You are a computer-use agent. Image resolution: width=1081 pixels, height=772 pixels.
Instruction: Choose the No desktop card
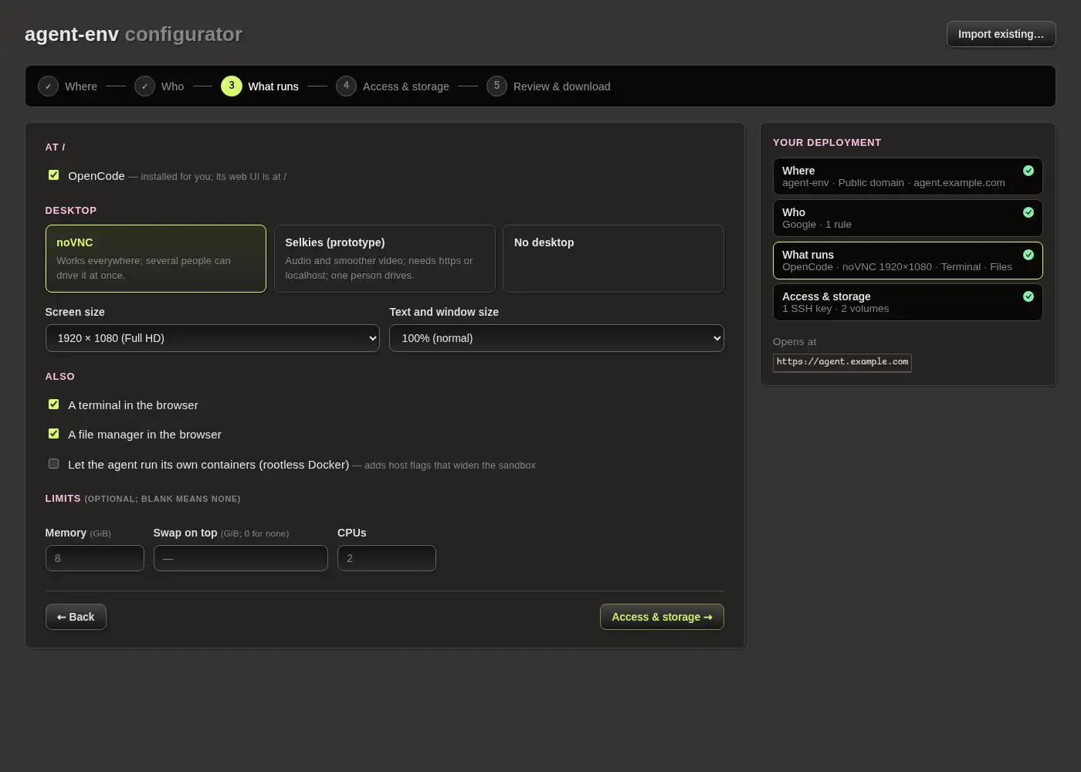pyautogui.click(x=613, y=259)
